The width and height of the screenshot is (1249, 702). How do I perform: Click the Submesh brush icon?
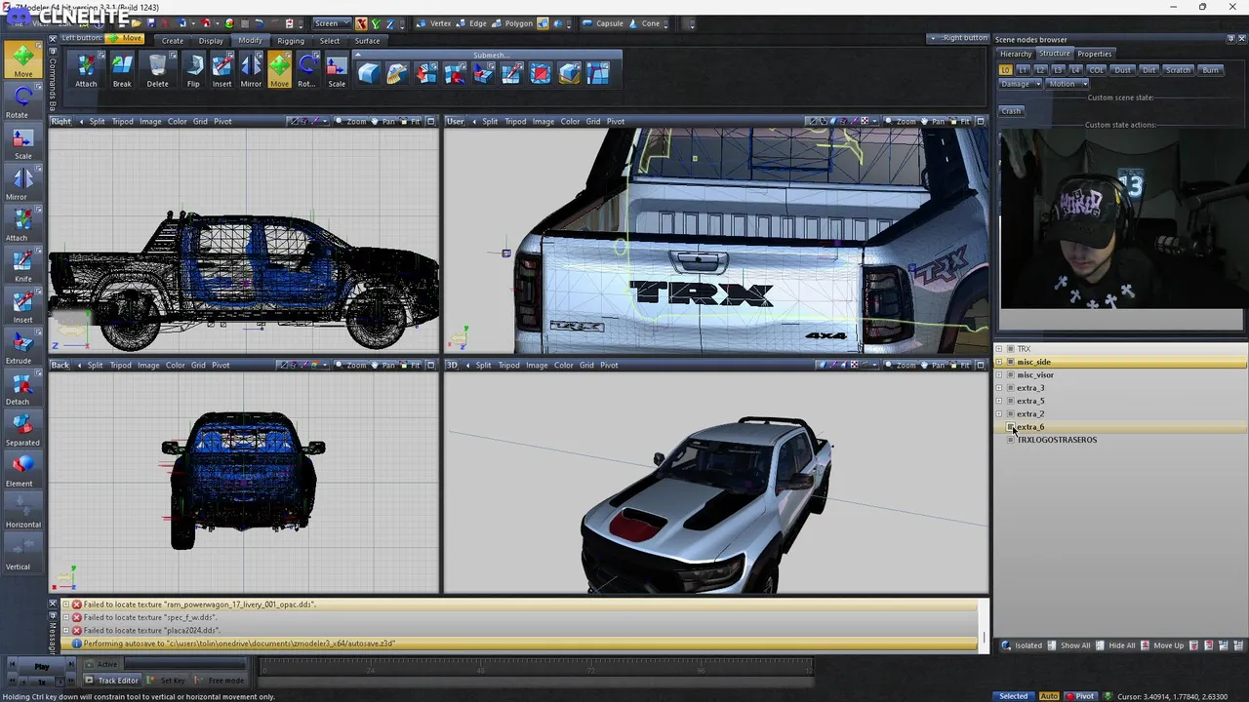pyautogui.click(x=396, y=72)
